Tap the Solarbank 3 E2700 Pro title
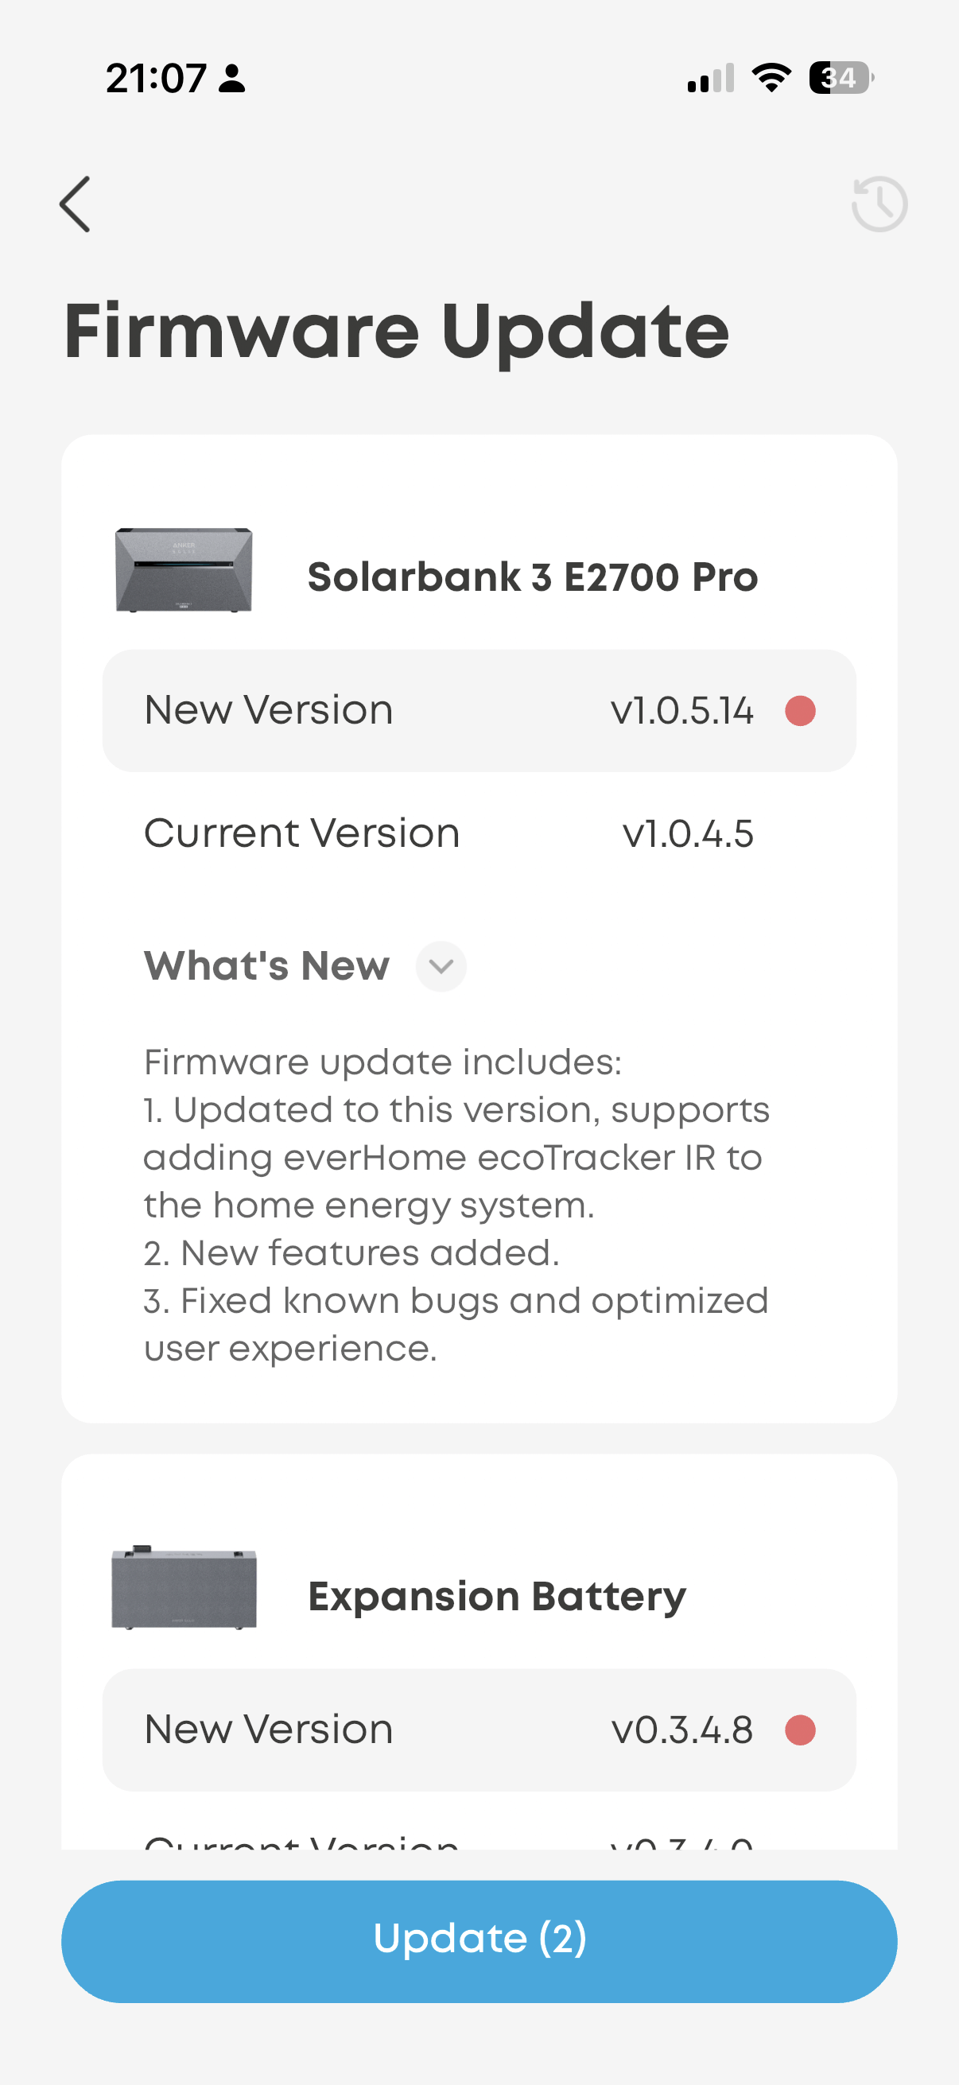Image resolution: width=959 pixels, height=2085 pixels. click(533, 577)
